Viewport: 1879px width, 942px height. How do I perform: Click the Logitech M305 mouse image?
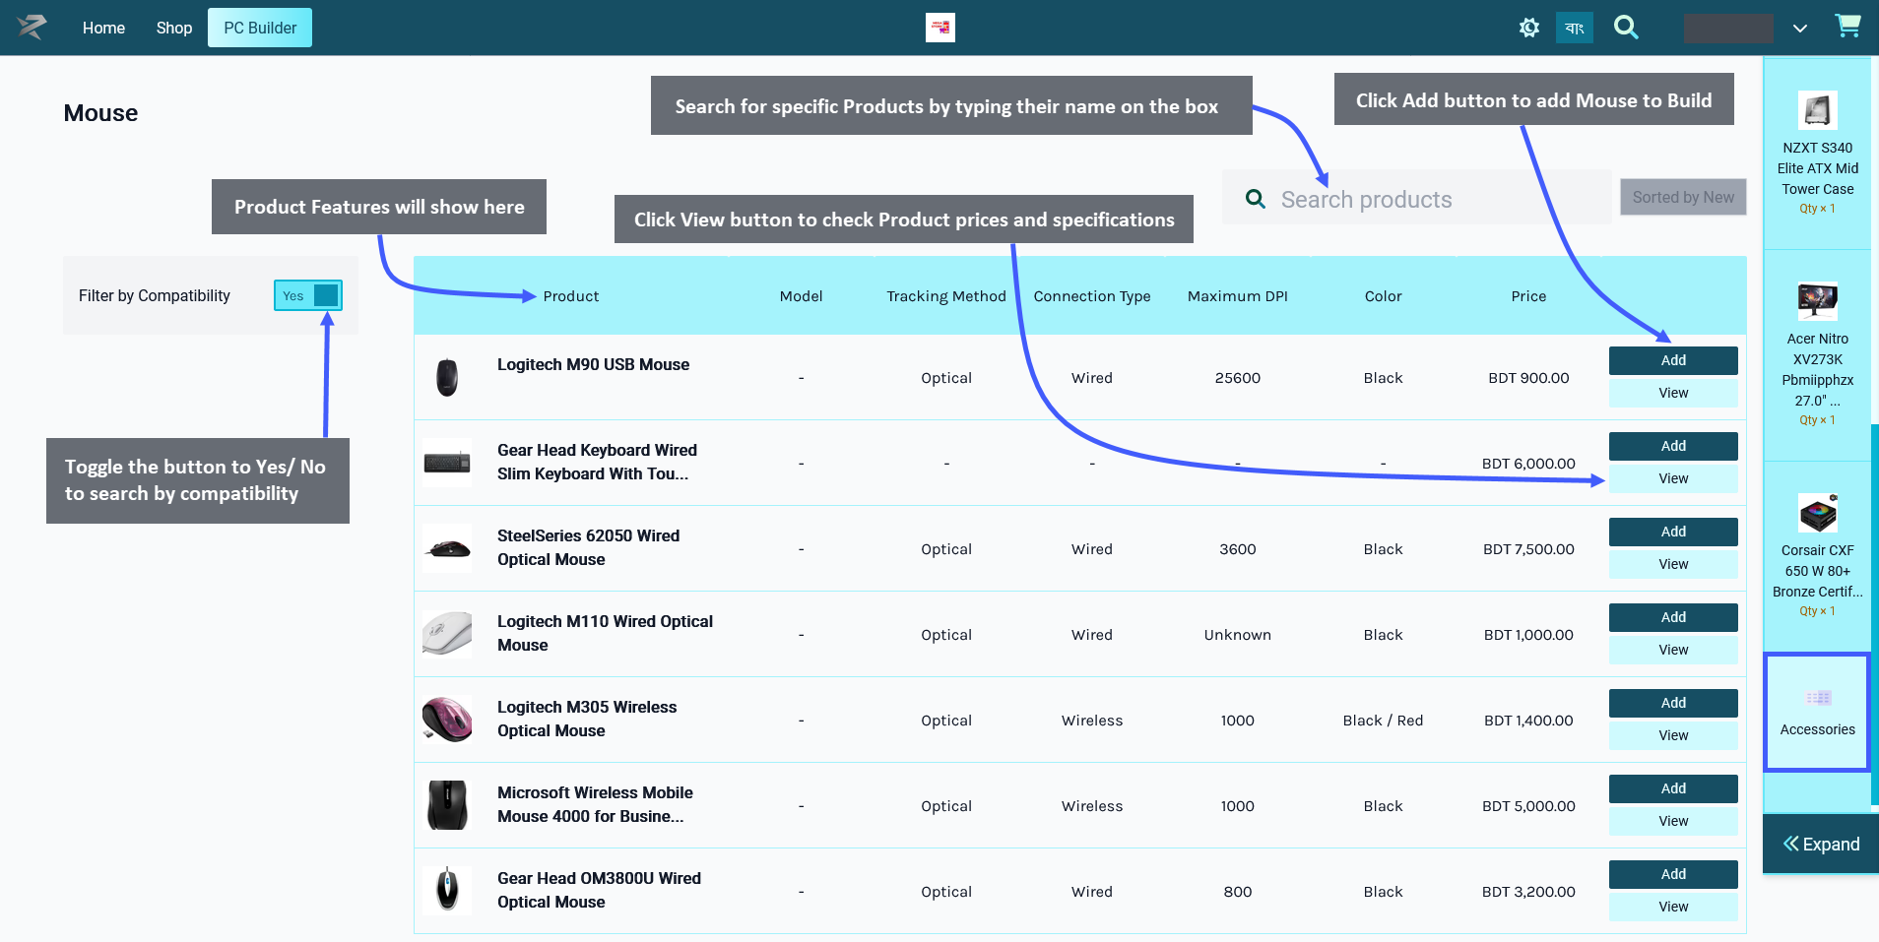pos(447,720)
